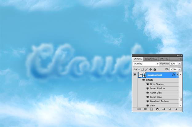This screenshot has height=127, width=192.
Task: Click the Effects label
Action: (x=150, y=80)
